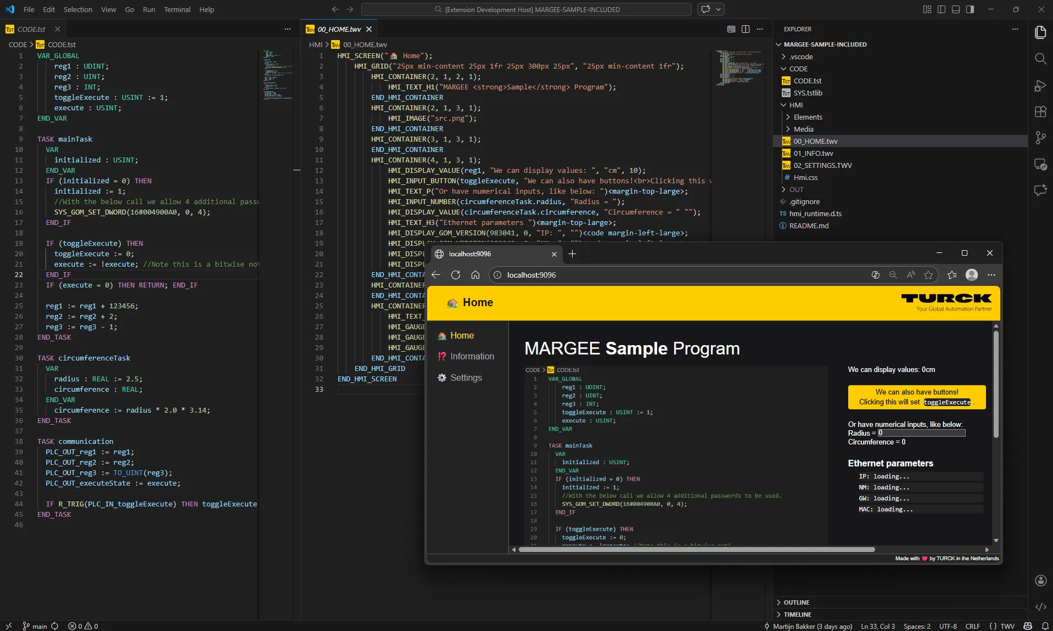This screenshot has width=1053, height=631.
Task: Close the 00_HOME.twv editor tab
Action: coord(369,29)
